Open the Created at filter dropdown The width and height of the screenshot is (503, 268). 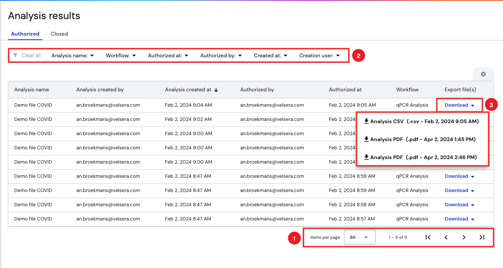270,55
